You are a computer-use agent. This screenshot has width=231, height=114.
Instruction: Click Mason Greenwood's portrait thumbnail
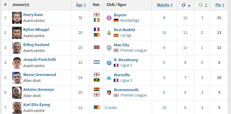(17, 78)
